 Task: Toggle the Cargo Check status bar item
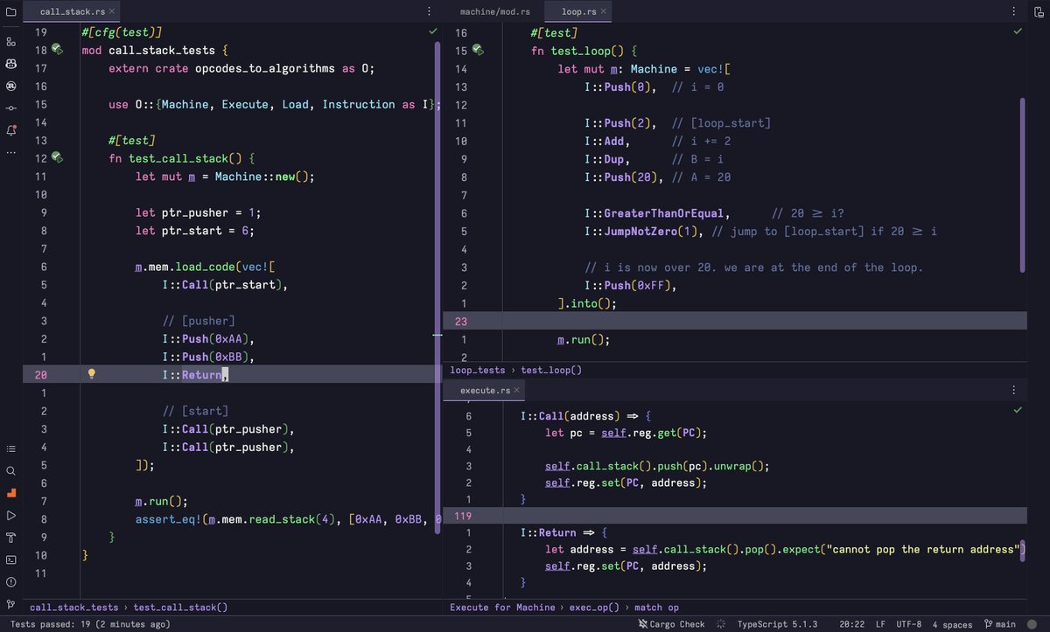[x=672, y=624]
